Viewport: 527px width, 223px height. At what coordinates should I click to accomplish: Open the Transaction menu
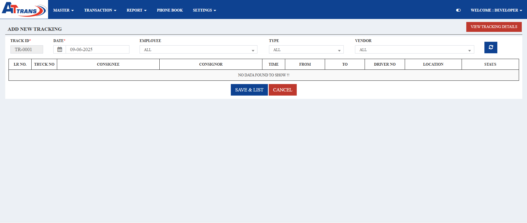tap(100, 10)
